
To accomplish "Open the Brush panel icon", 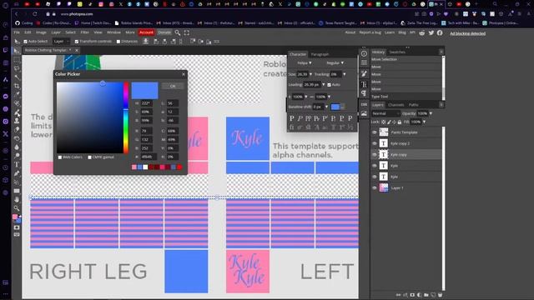I will (364, 74).
